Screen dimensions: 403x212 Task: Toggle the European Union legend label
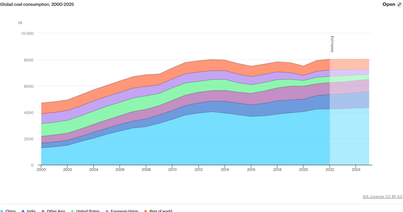pos(124,211)
